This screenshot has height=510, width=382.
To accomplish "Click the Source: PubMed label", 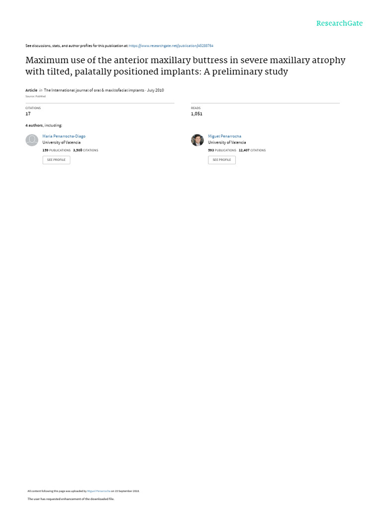I will (x=35, y=97).
